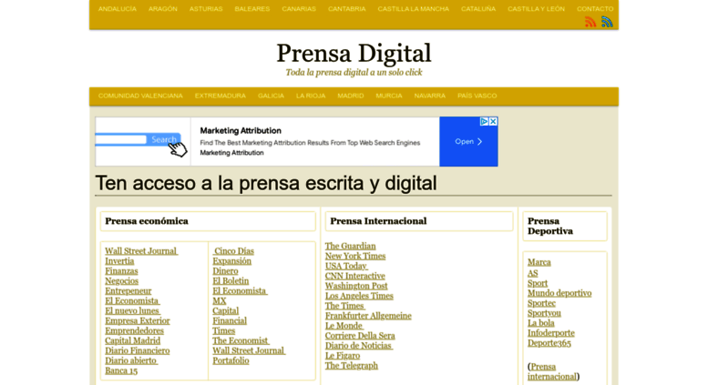
Task: Open the Mundo deportivo link
Action: pos(559,293)
